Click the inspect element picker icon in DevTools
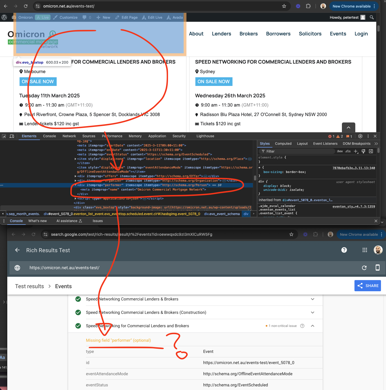The height and width of the screenshot is (390, 386). (4, 136)
